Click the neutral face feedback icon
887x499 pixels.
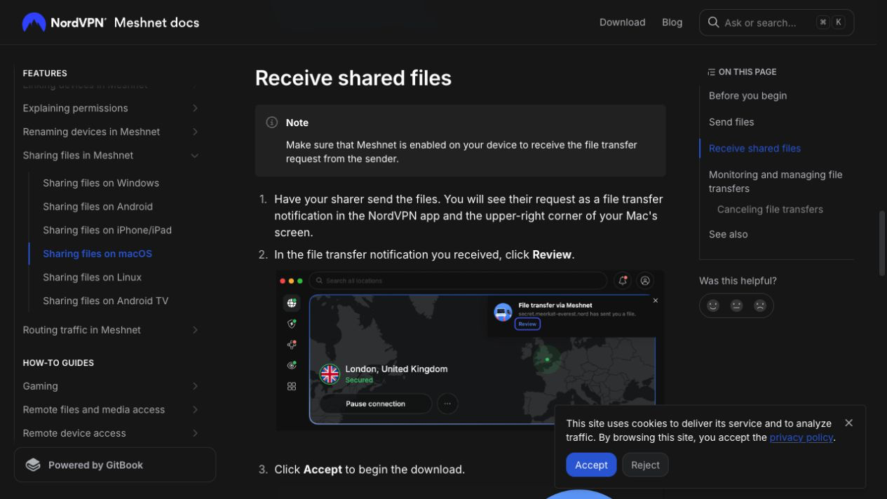pyautogui.click(x=736, y=306)
